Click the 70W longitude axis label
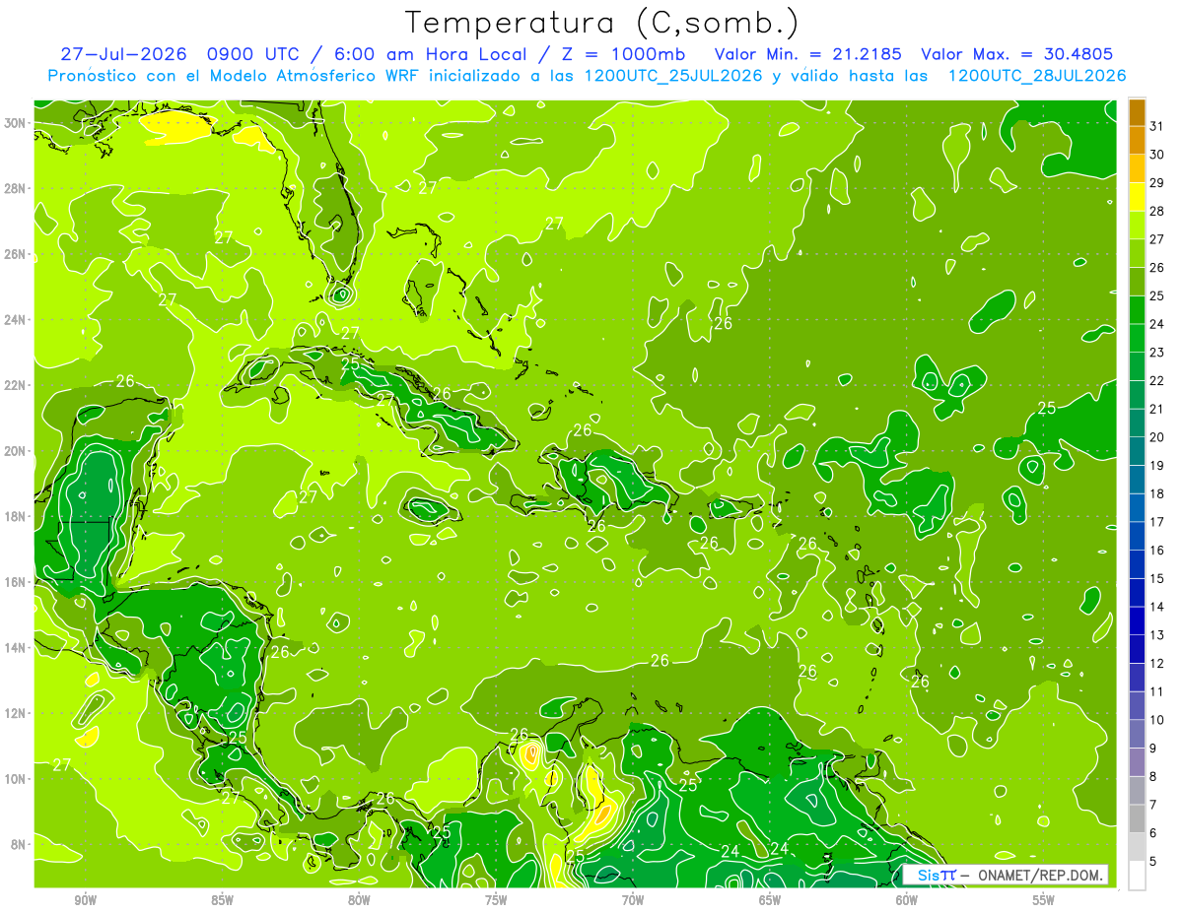This screenshot has width=1183, height=913. 633,900
